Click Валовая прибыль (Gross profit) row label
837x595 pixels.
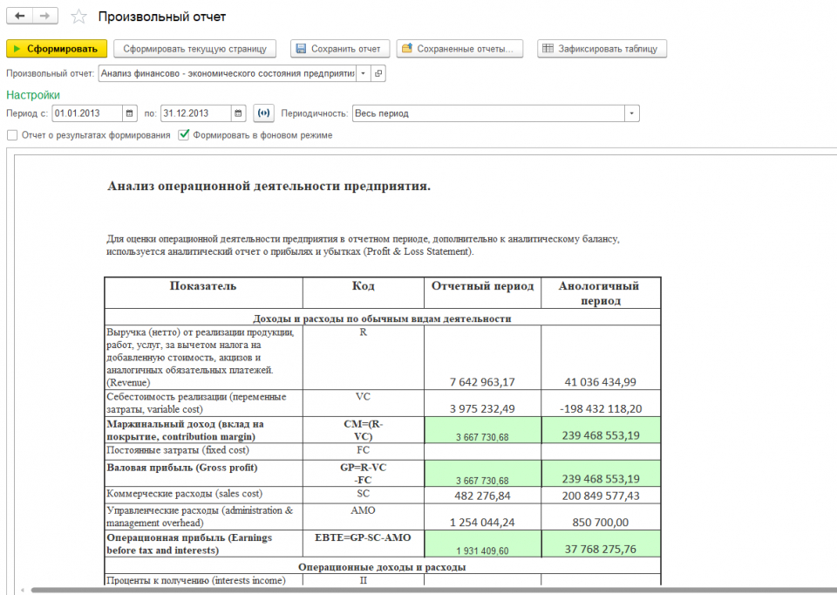(x=182, y=468)
